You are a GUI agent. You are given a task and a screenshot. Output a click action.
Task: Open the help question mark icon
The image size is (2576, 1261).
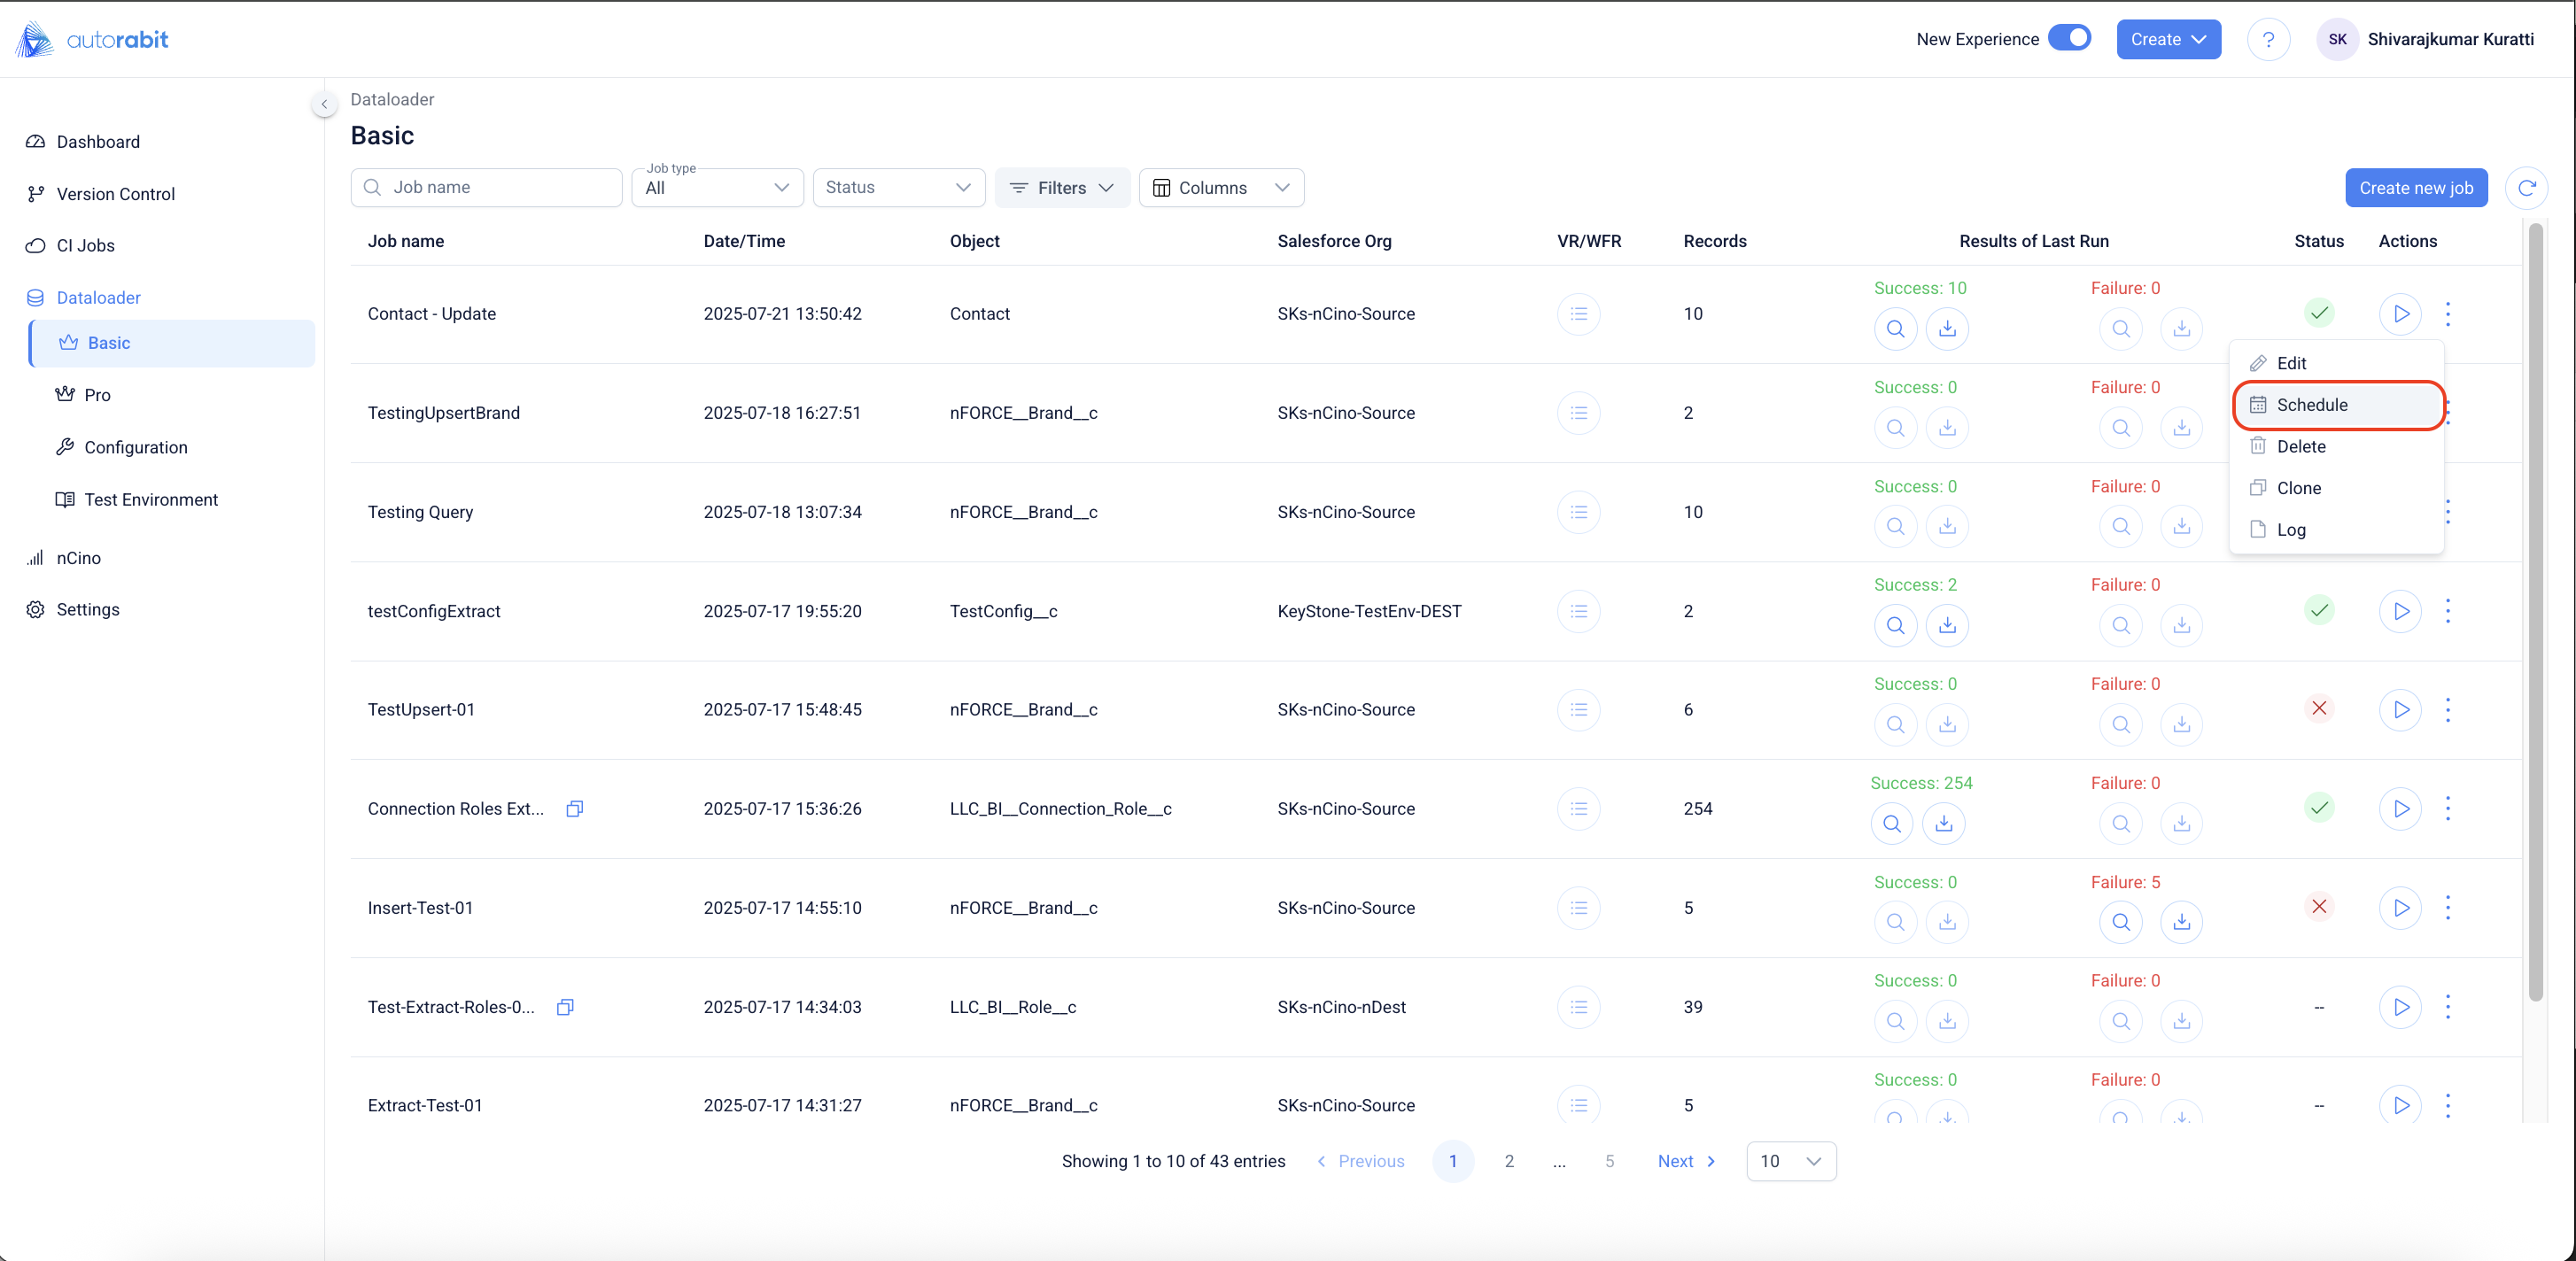coord(2268,40)
